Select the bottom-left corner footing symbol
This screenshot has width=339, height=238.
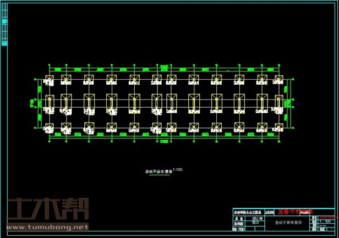tap(50, 128)
